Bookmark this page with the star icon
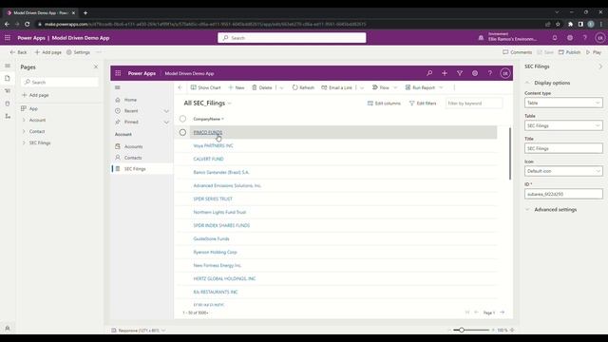Image resolution: width=608 pixels, height=342 pixels. point(558,24)
